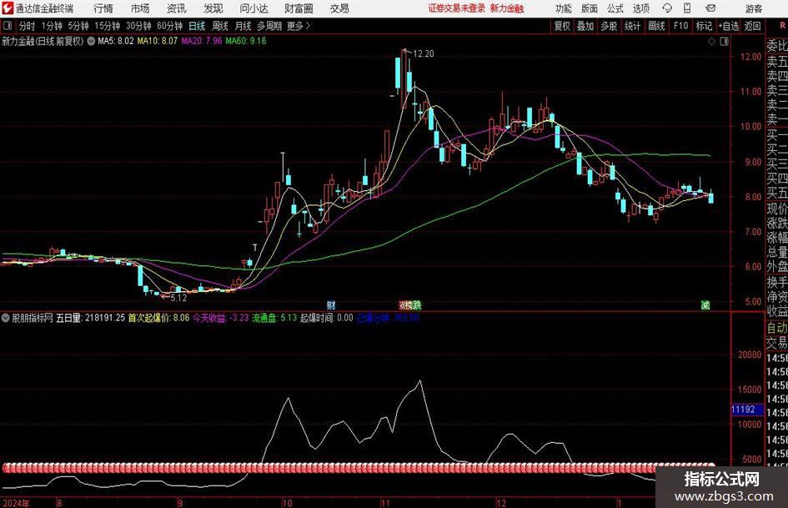The height and width of the screenshot is (508, 788).
Task: Click the 减 marker at the chart bottom
Action: pyautogui.click(x=705, y=304)
